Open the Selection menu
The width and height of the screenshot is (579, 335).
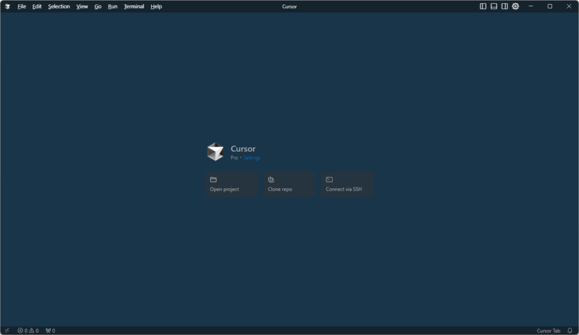(59, 6)
